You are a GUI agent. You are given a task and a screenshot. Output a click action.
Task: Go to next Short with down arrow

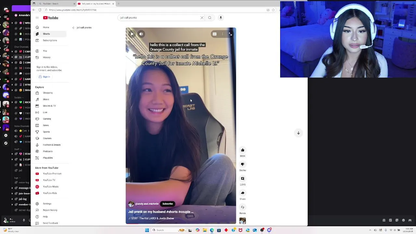[x=298, y=133]
